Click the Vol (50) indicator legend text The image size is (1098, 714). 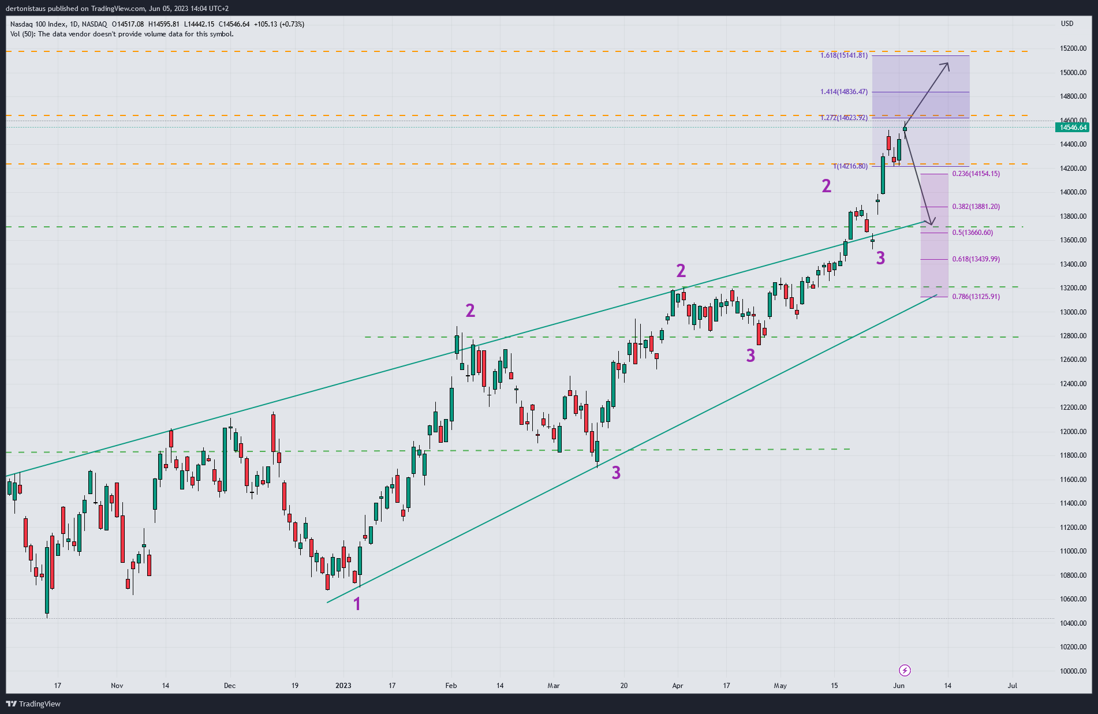click(x=122, y=34)
